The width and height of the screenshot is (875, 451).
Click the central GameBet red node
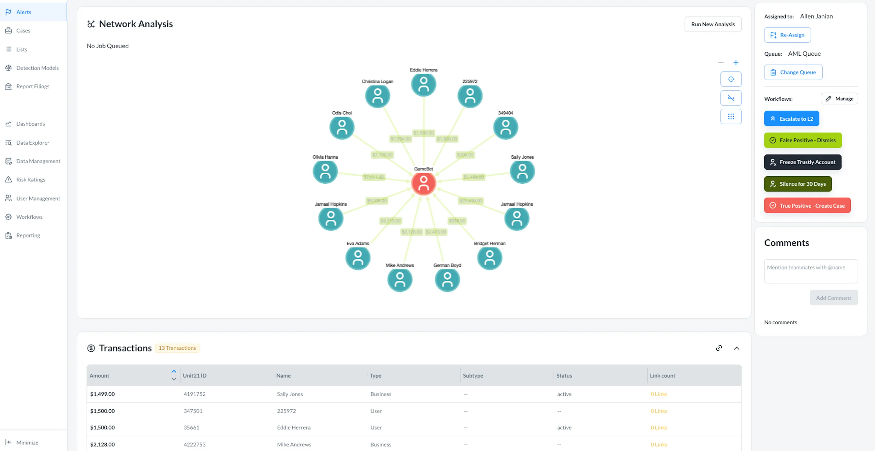pos(423,183)
